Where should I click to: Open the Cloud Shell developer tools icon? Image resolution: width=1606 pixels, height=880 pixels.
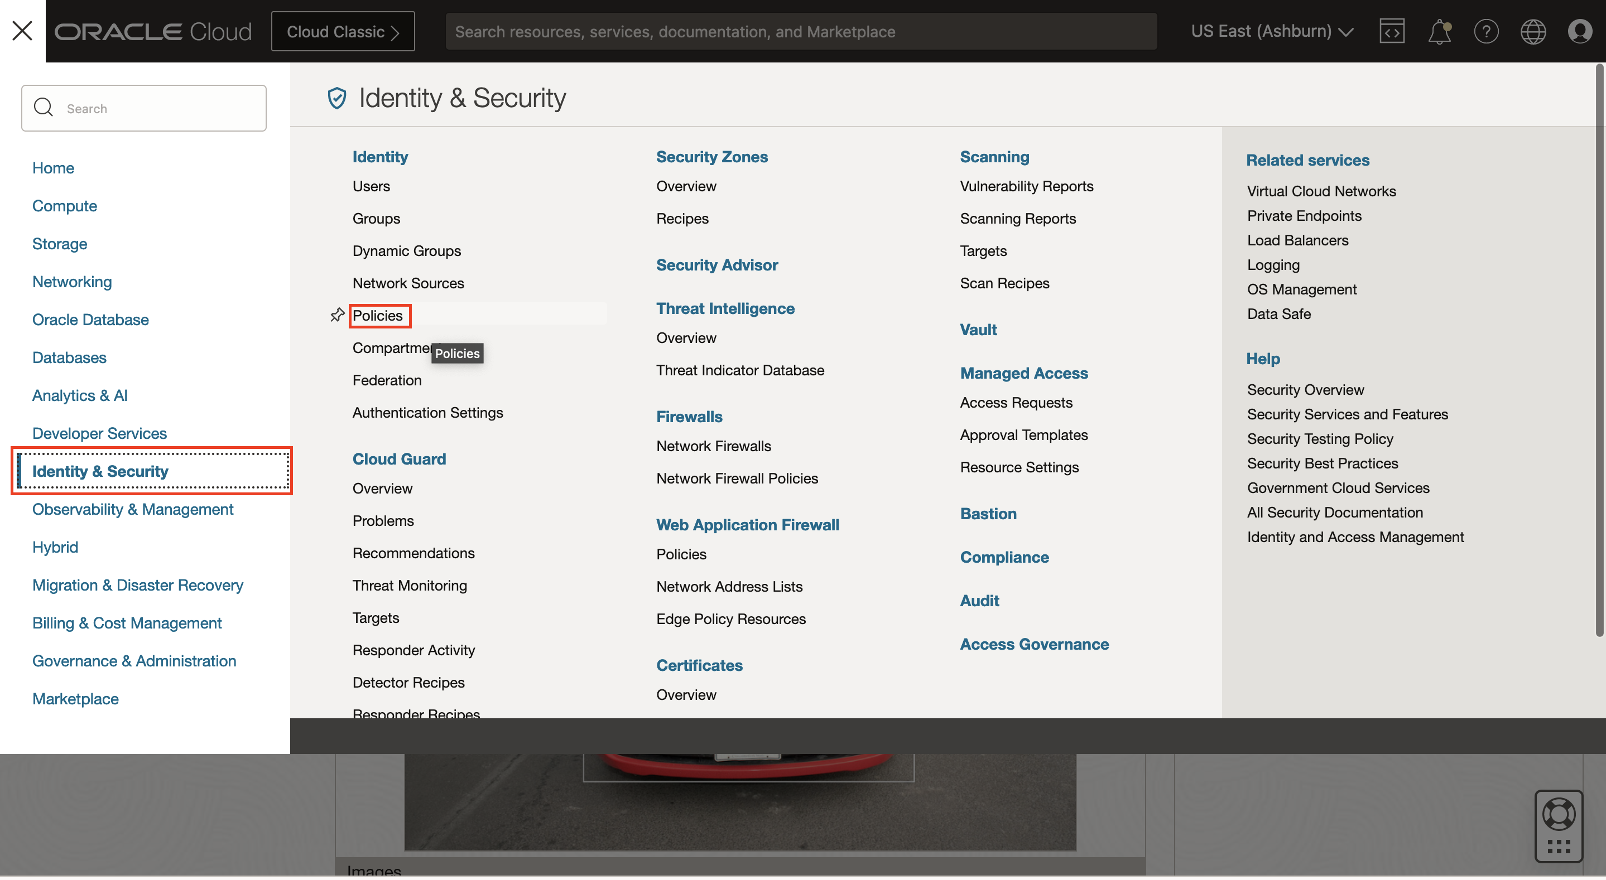[x=1391, y=31]
